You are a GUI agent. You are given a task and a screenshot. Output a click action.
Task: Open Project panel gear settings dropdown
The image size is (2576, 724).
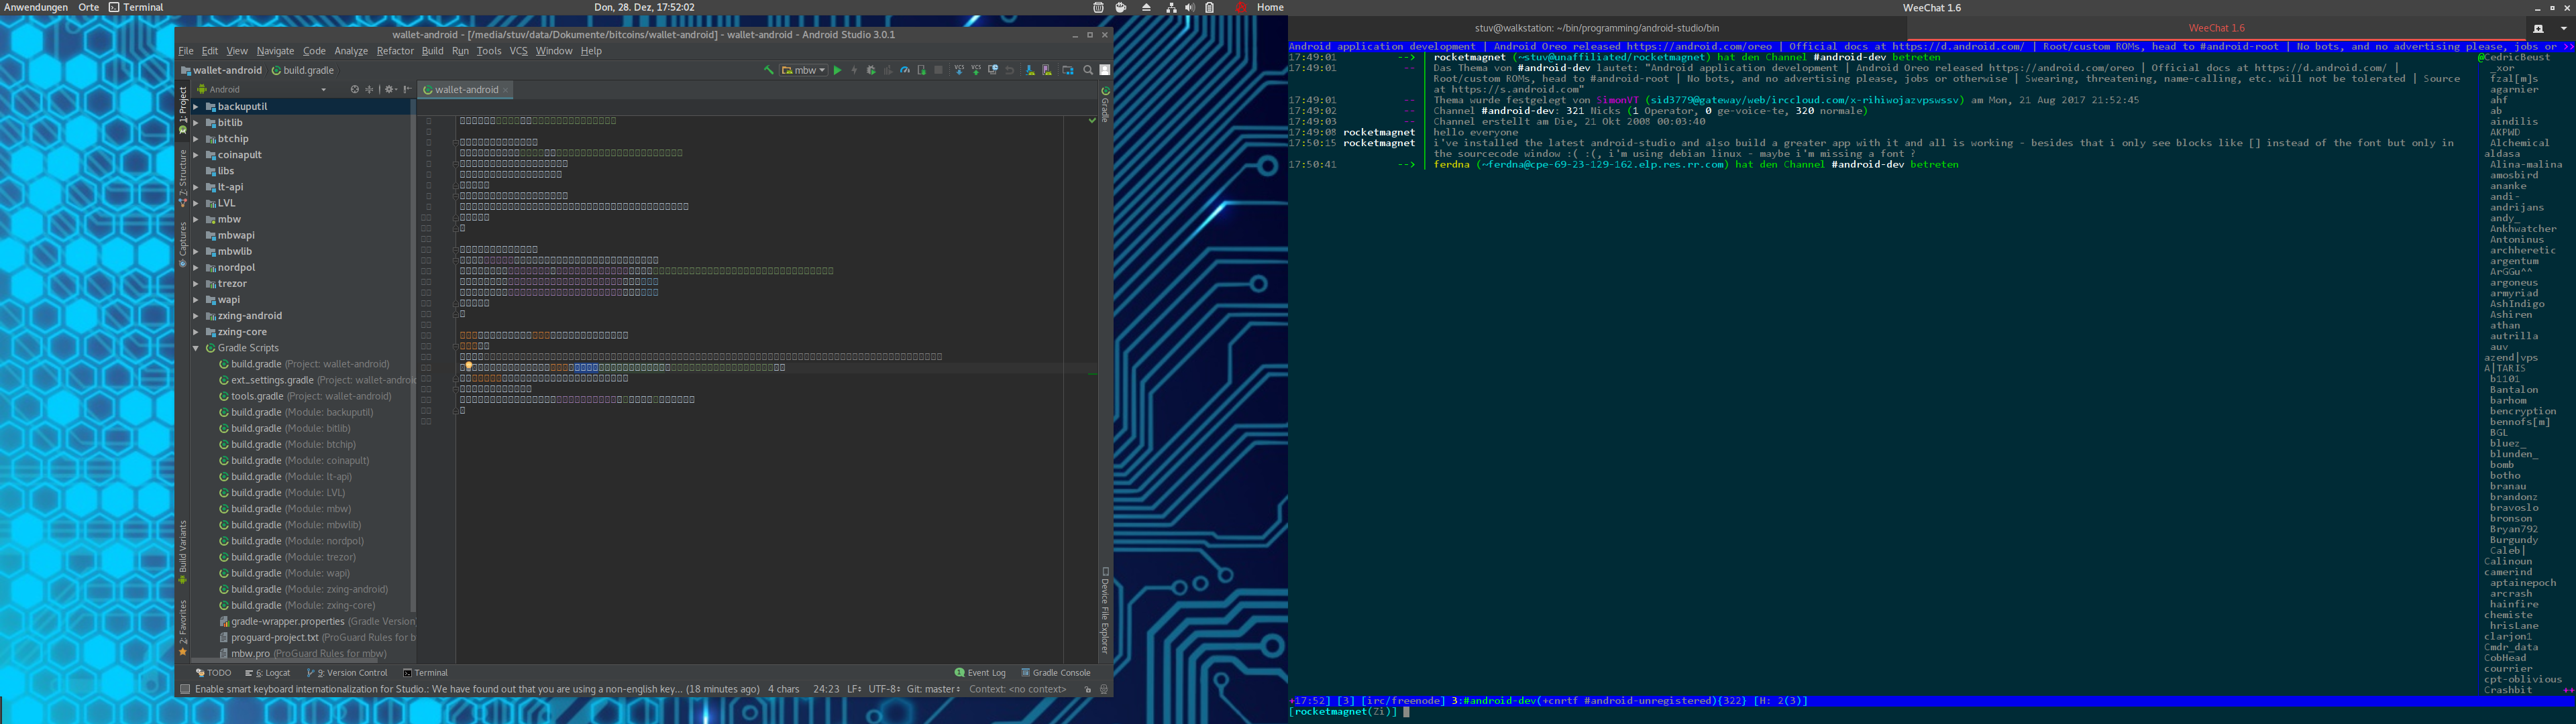[x=391, y=89]
